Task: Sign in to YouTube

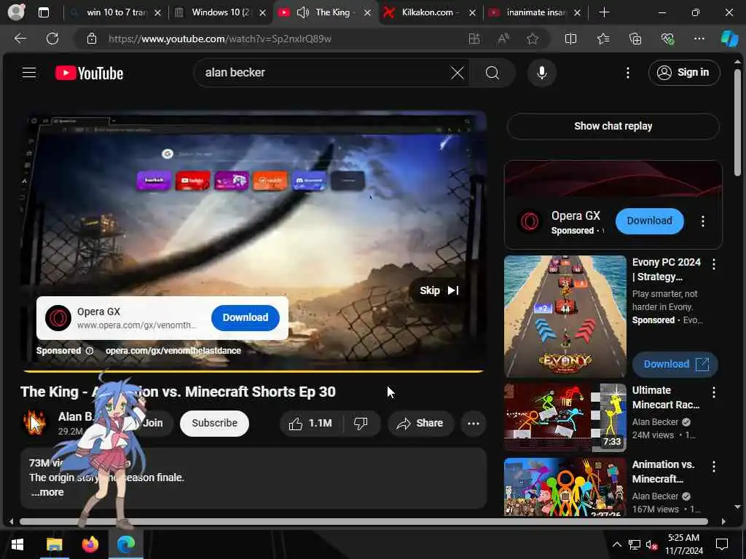Action: click(x=683, y=73)
